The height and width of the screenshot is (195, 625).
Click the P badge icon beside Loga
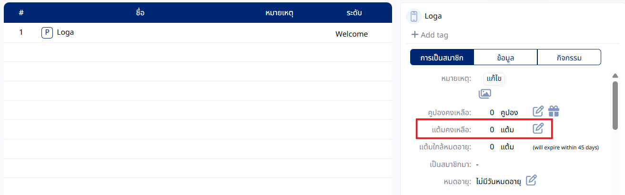[47, 33]
